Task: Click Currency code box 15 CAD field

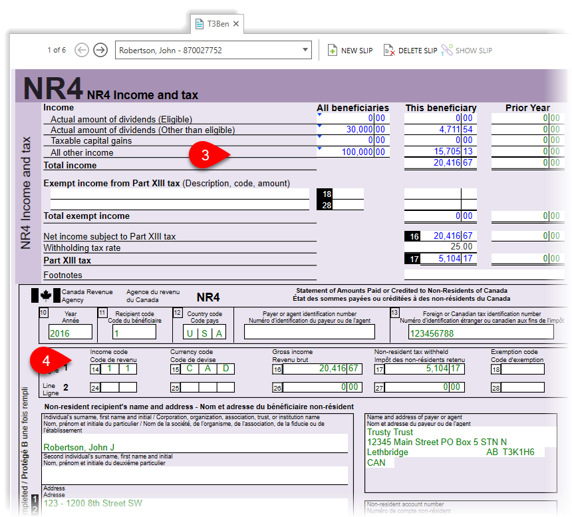Action: click(208, 369)
